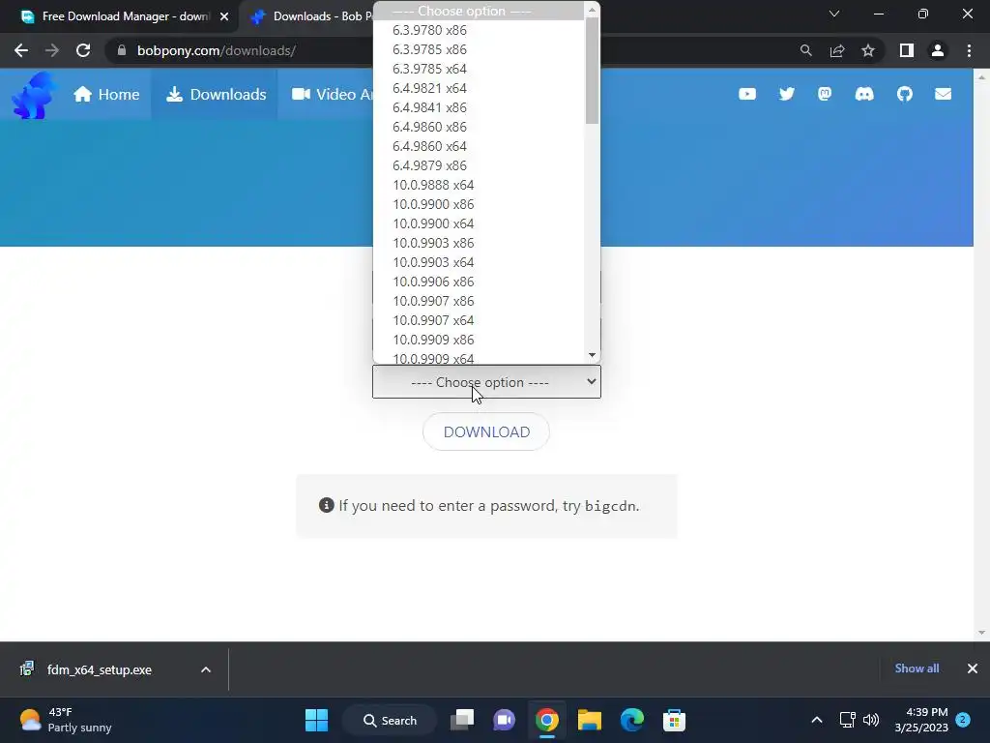Screen dimensions: 990x743
Task: Open the GitHub icon in site header
Action: tap(905, 94)
